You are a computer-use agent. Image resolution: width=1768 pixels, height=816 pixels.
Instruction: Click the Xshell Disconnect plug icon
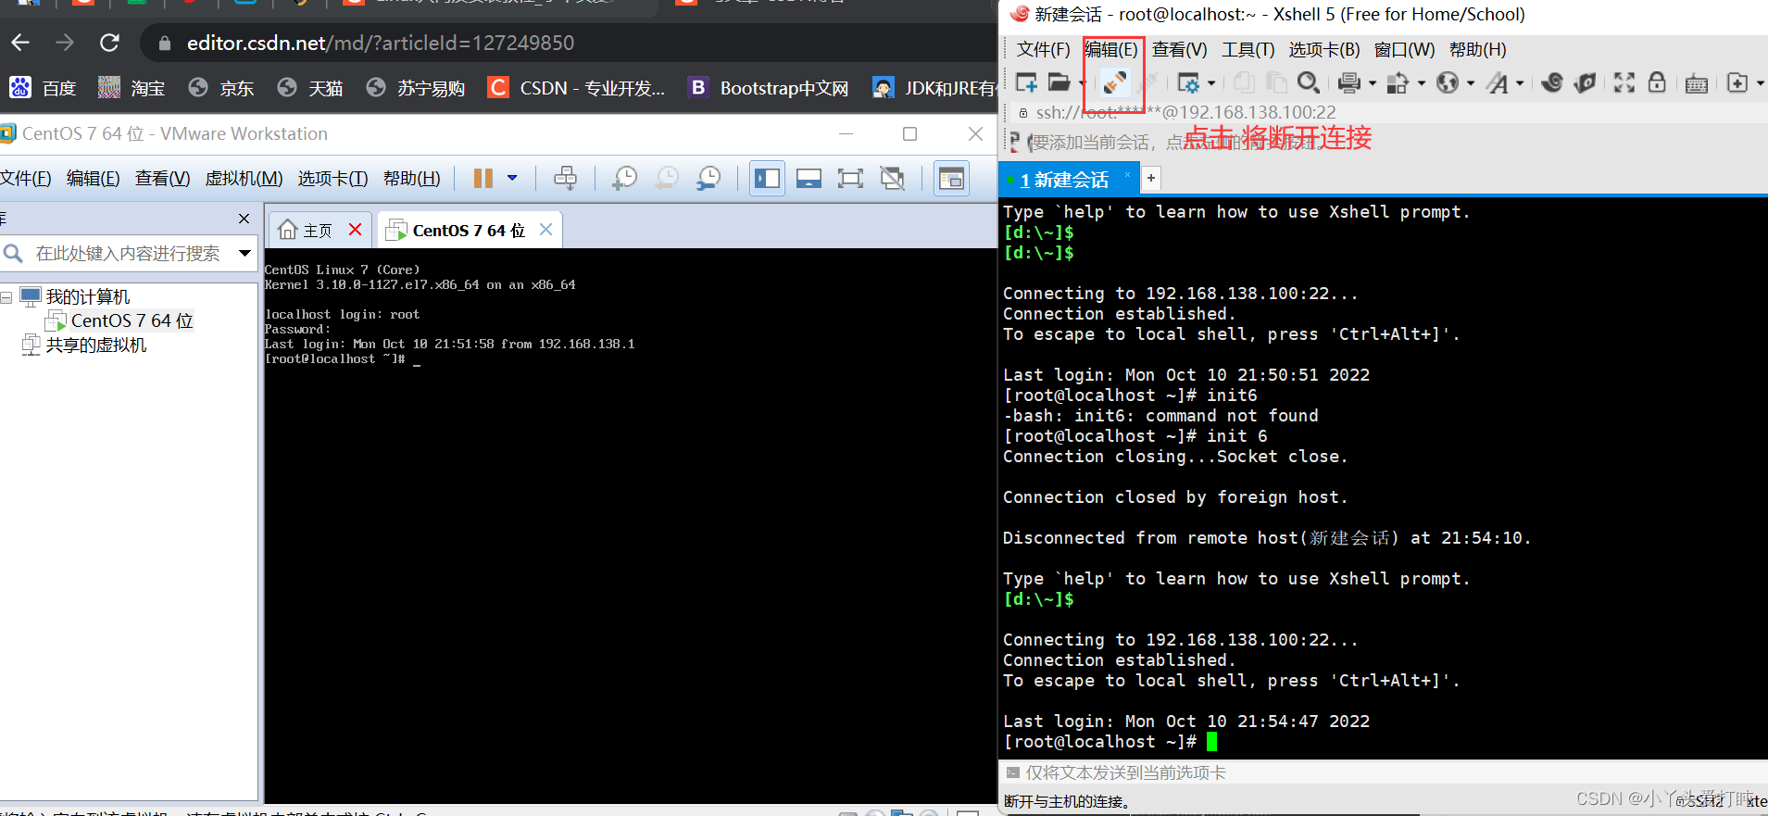click(1115, 82)
